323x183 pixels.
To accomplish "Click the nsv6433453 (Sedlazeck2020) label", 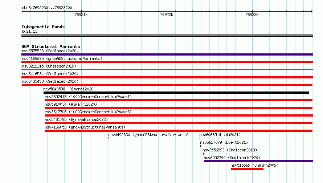I will pos(50,81).
